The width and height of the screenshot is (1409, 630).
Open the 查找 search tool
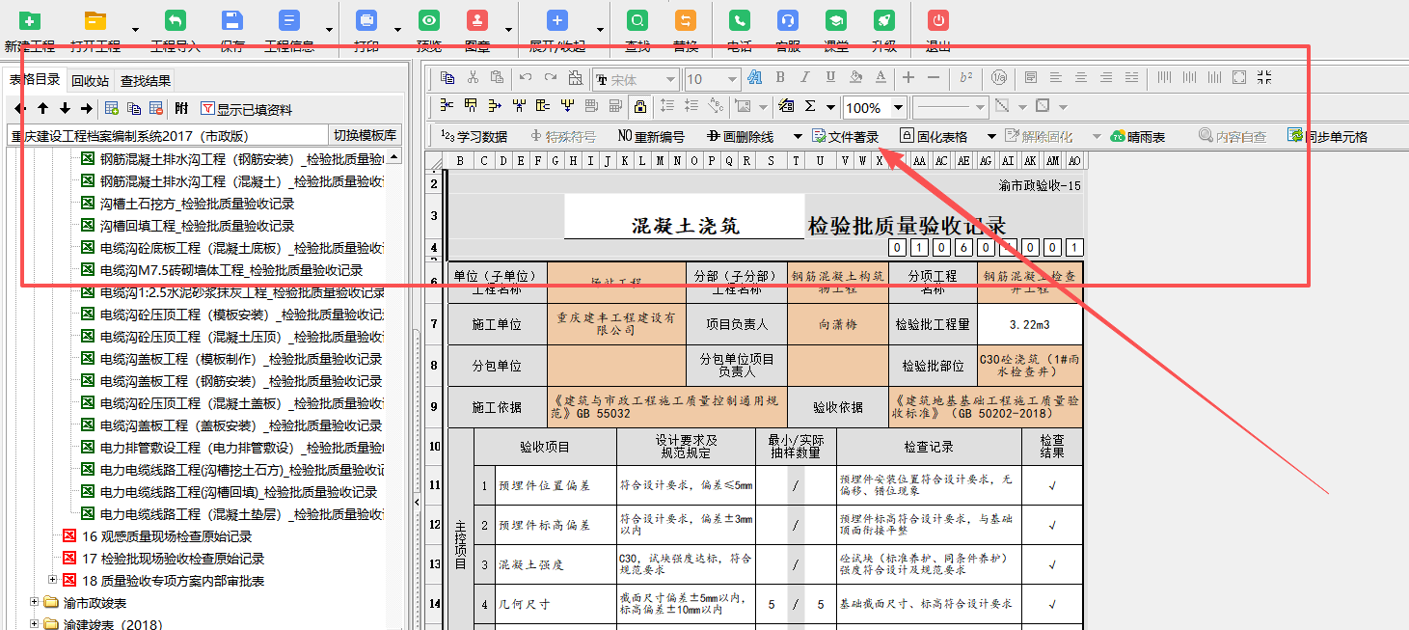pyautogui.click(x=637, y=19)
